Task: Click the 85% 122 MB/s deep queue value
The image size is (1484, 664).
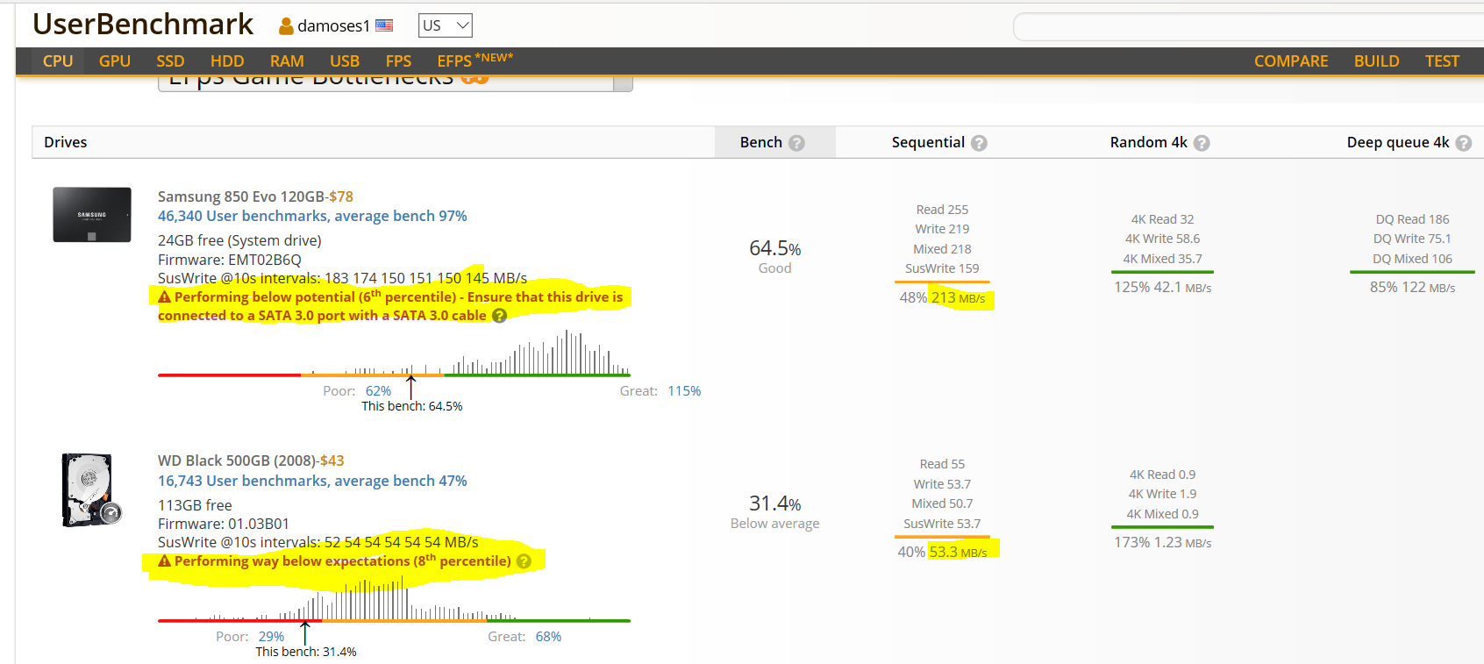Action: (x=1412, y=287)
